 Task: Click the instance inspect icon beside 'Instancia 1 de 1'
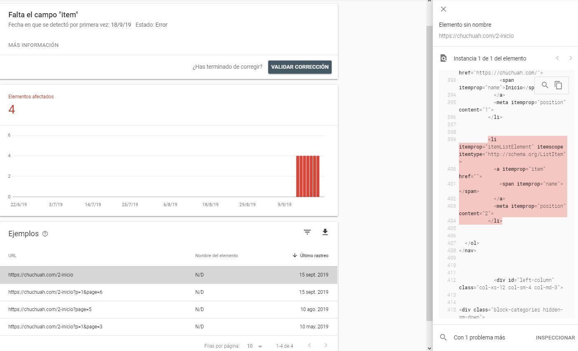coord(443,58)
